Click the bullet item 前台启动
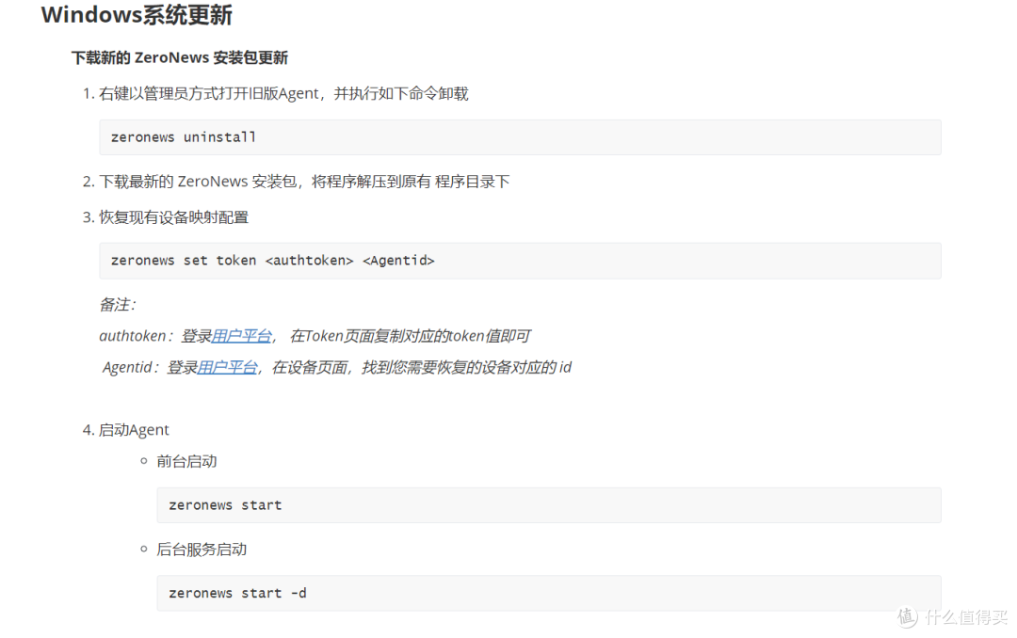1017x638 pixels. point(186,461)
